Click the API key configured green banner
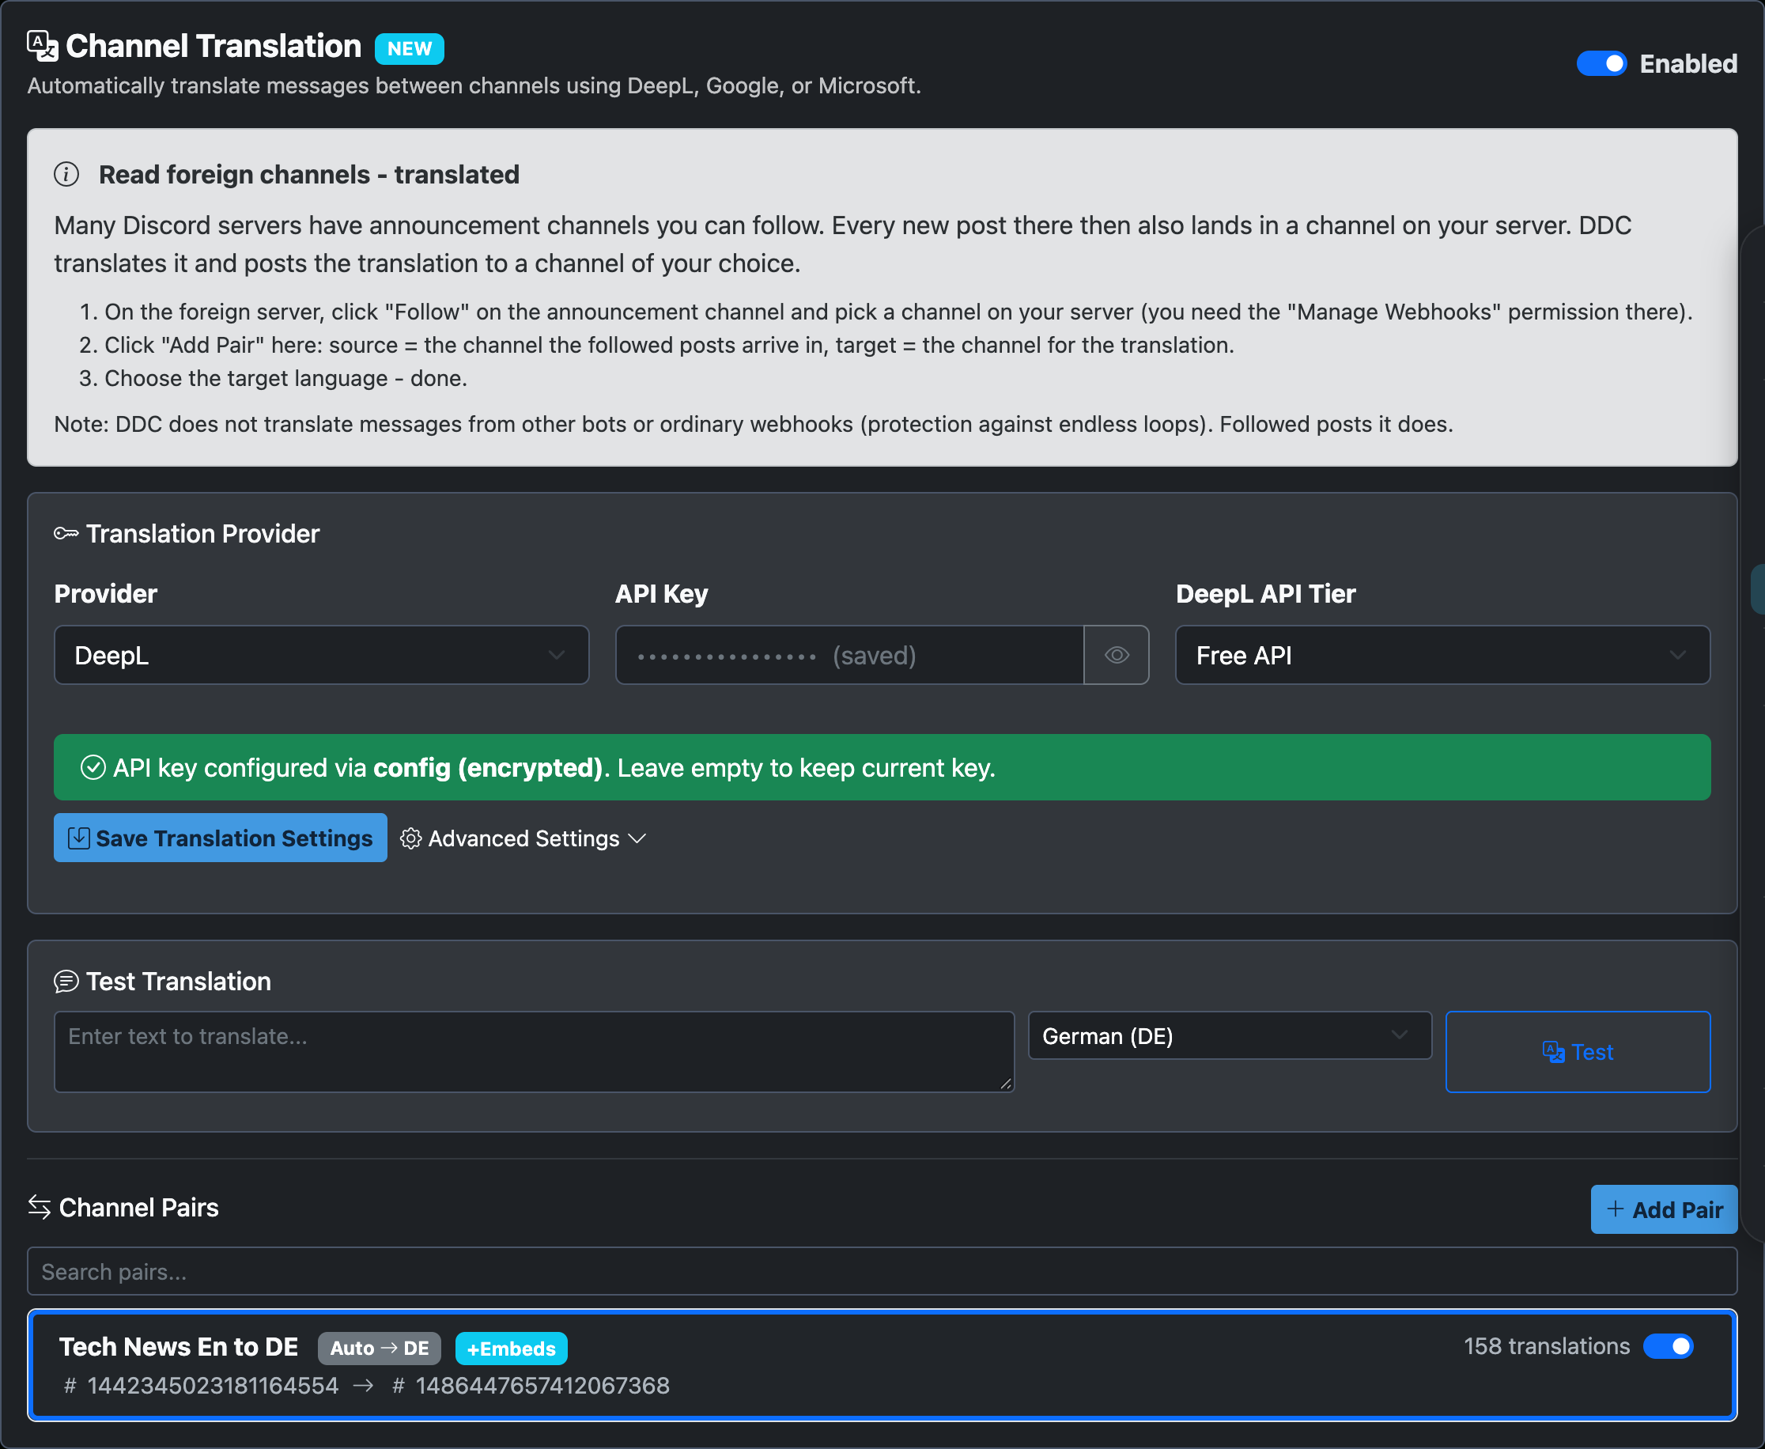The image size is (1765, 1449). [x=882, y=767]
